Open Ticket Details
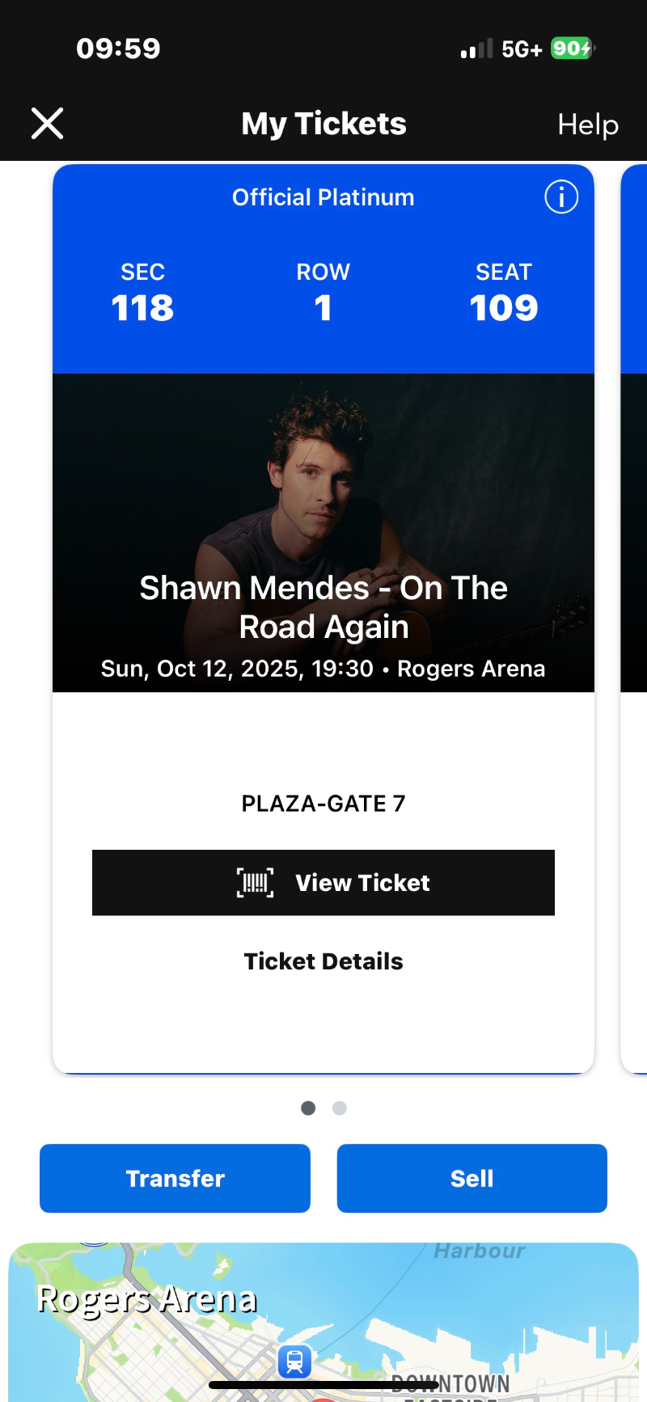647x1402 pixels. pos(323,961)
